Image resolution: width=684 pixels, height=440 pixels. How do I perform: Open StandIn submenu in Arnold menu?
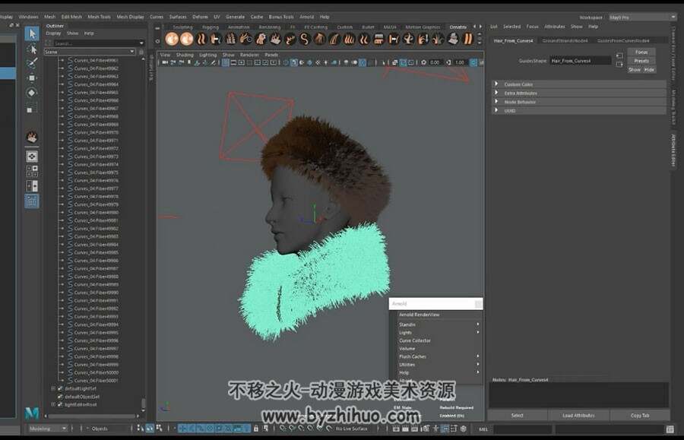[x=439, y=324]
